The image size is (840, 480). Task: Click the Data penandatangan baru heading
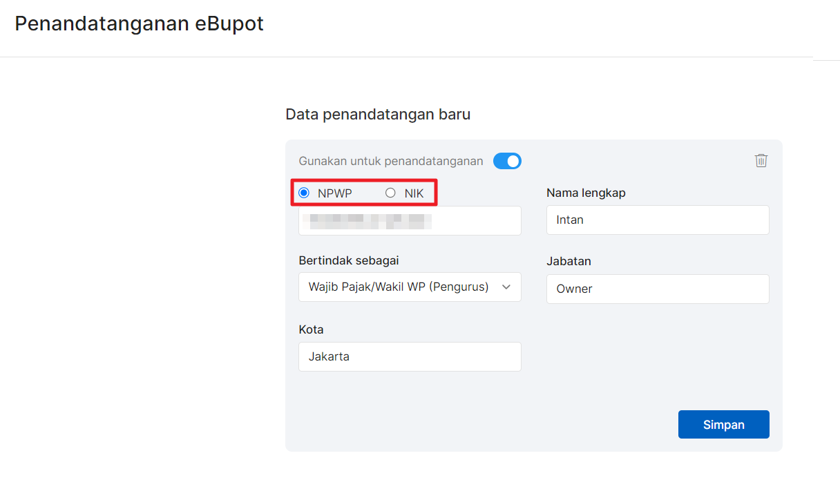378,115
